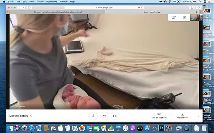The height and width of the screenshot is (133, 214).
Task: Reload the page with the refresh icon
Action: 142,7
